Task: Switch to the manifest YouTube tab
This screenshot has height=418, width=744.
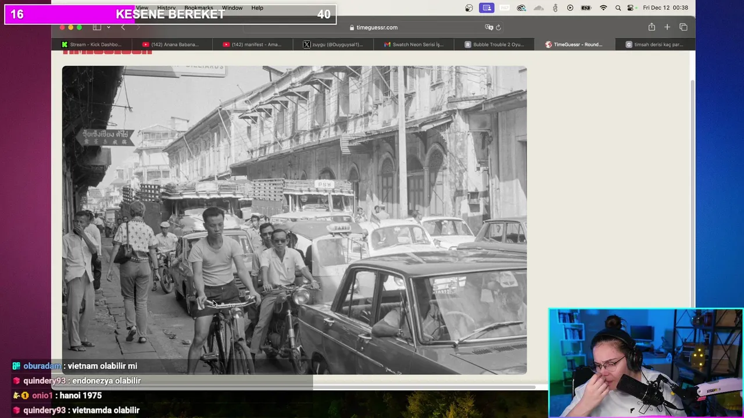Action: (x=252, y=44)
